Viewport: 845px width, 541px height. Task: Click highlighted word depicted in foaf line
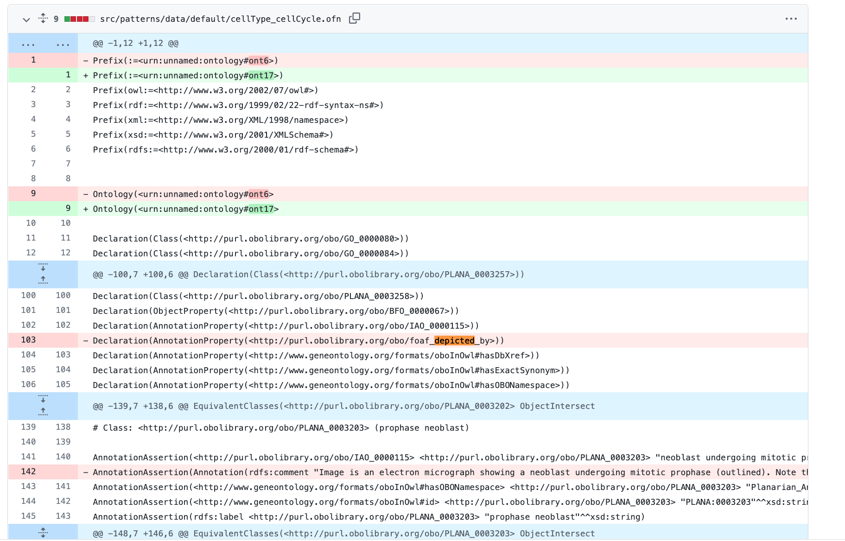[x=454, y=341]
